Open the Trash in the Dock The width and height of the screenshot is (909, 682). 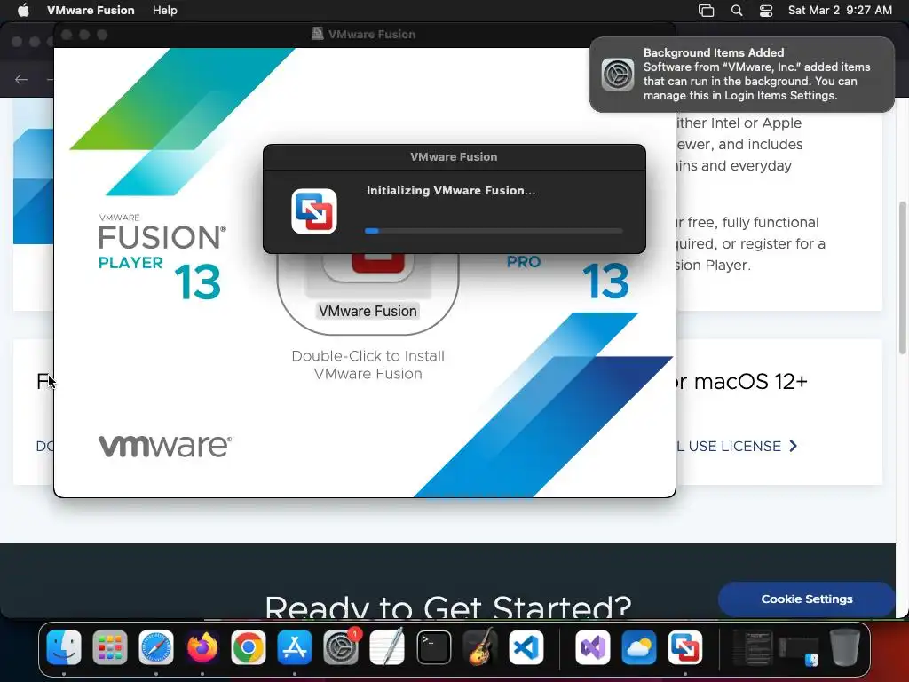point(844,647)
